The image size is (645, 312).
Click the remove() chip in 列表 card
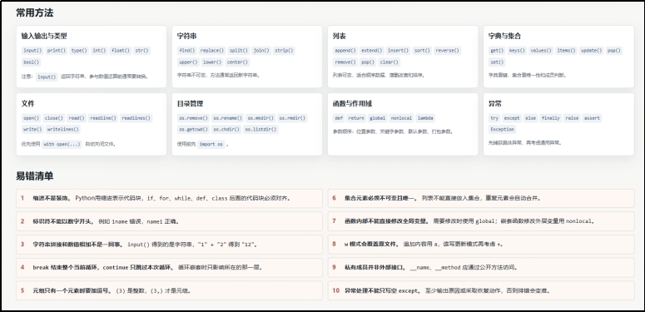pos(345,62)
